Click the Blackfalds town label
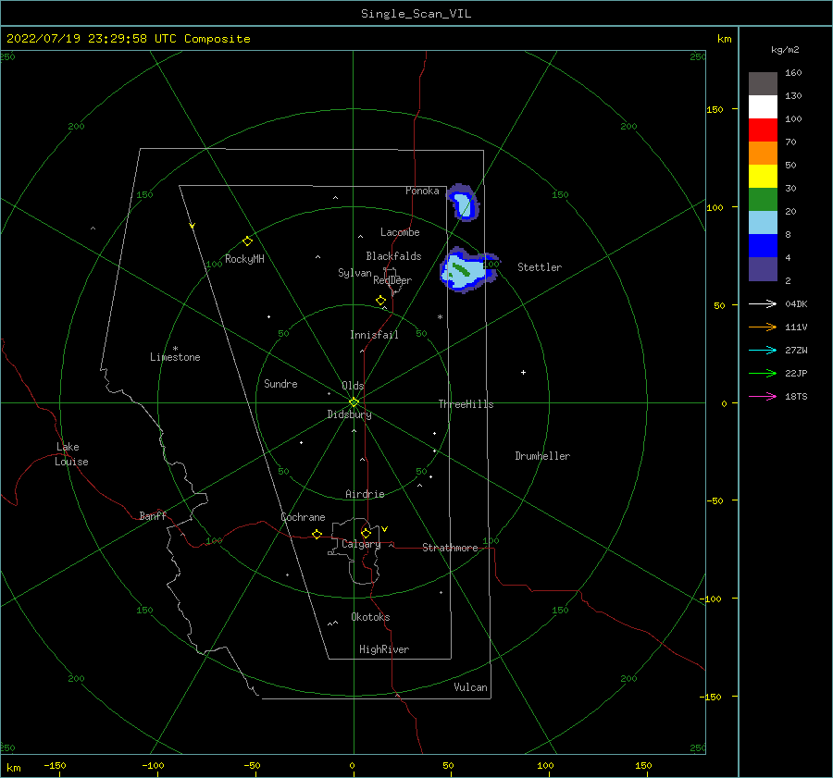This screenshot has width=833, height=778. 393,256
